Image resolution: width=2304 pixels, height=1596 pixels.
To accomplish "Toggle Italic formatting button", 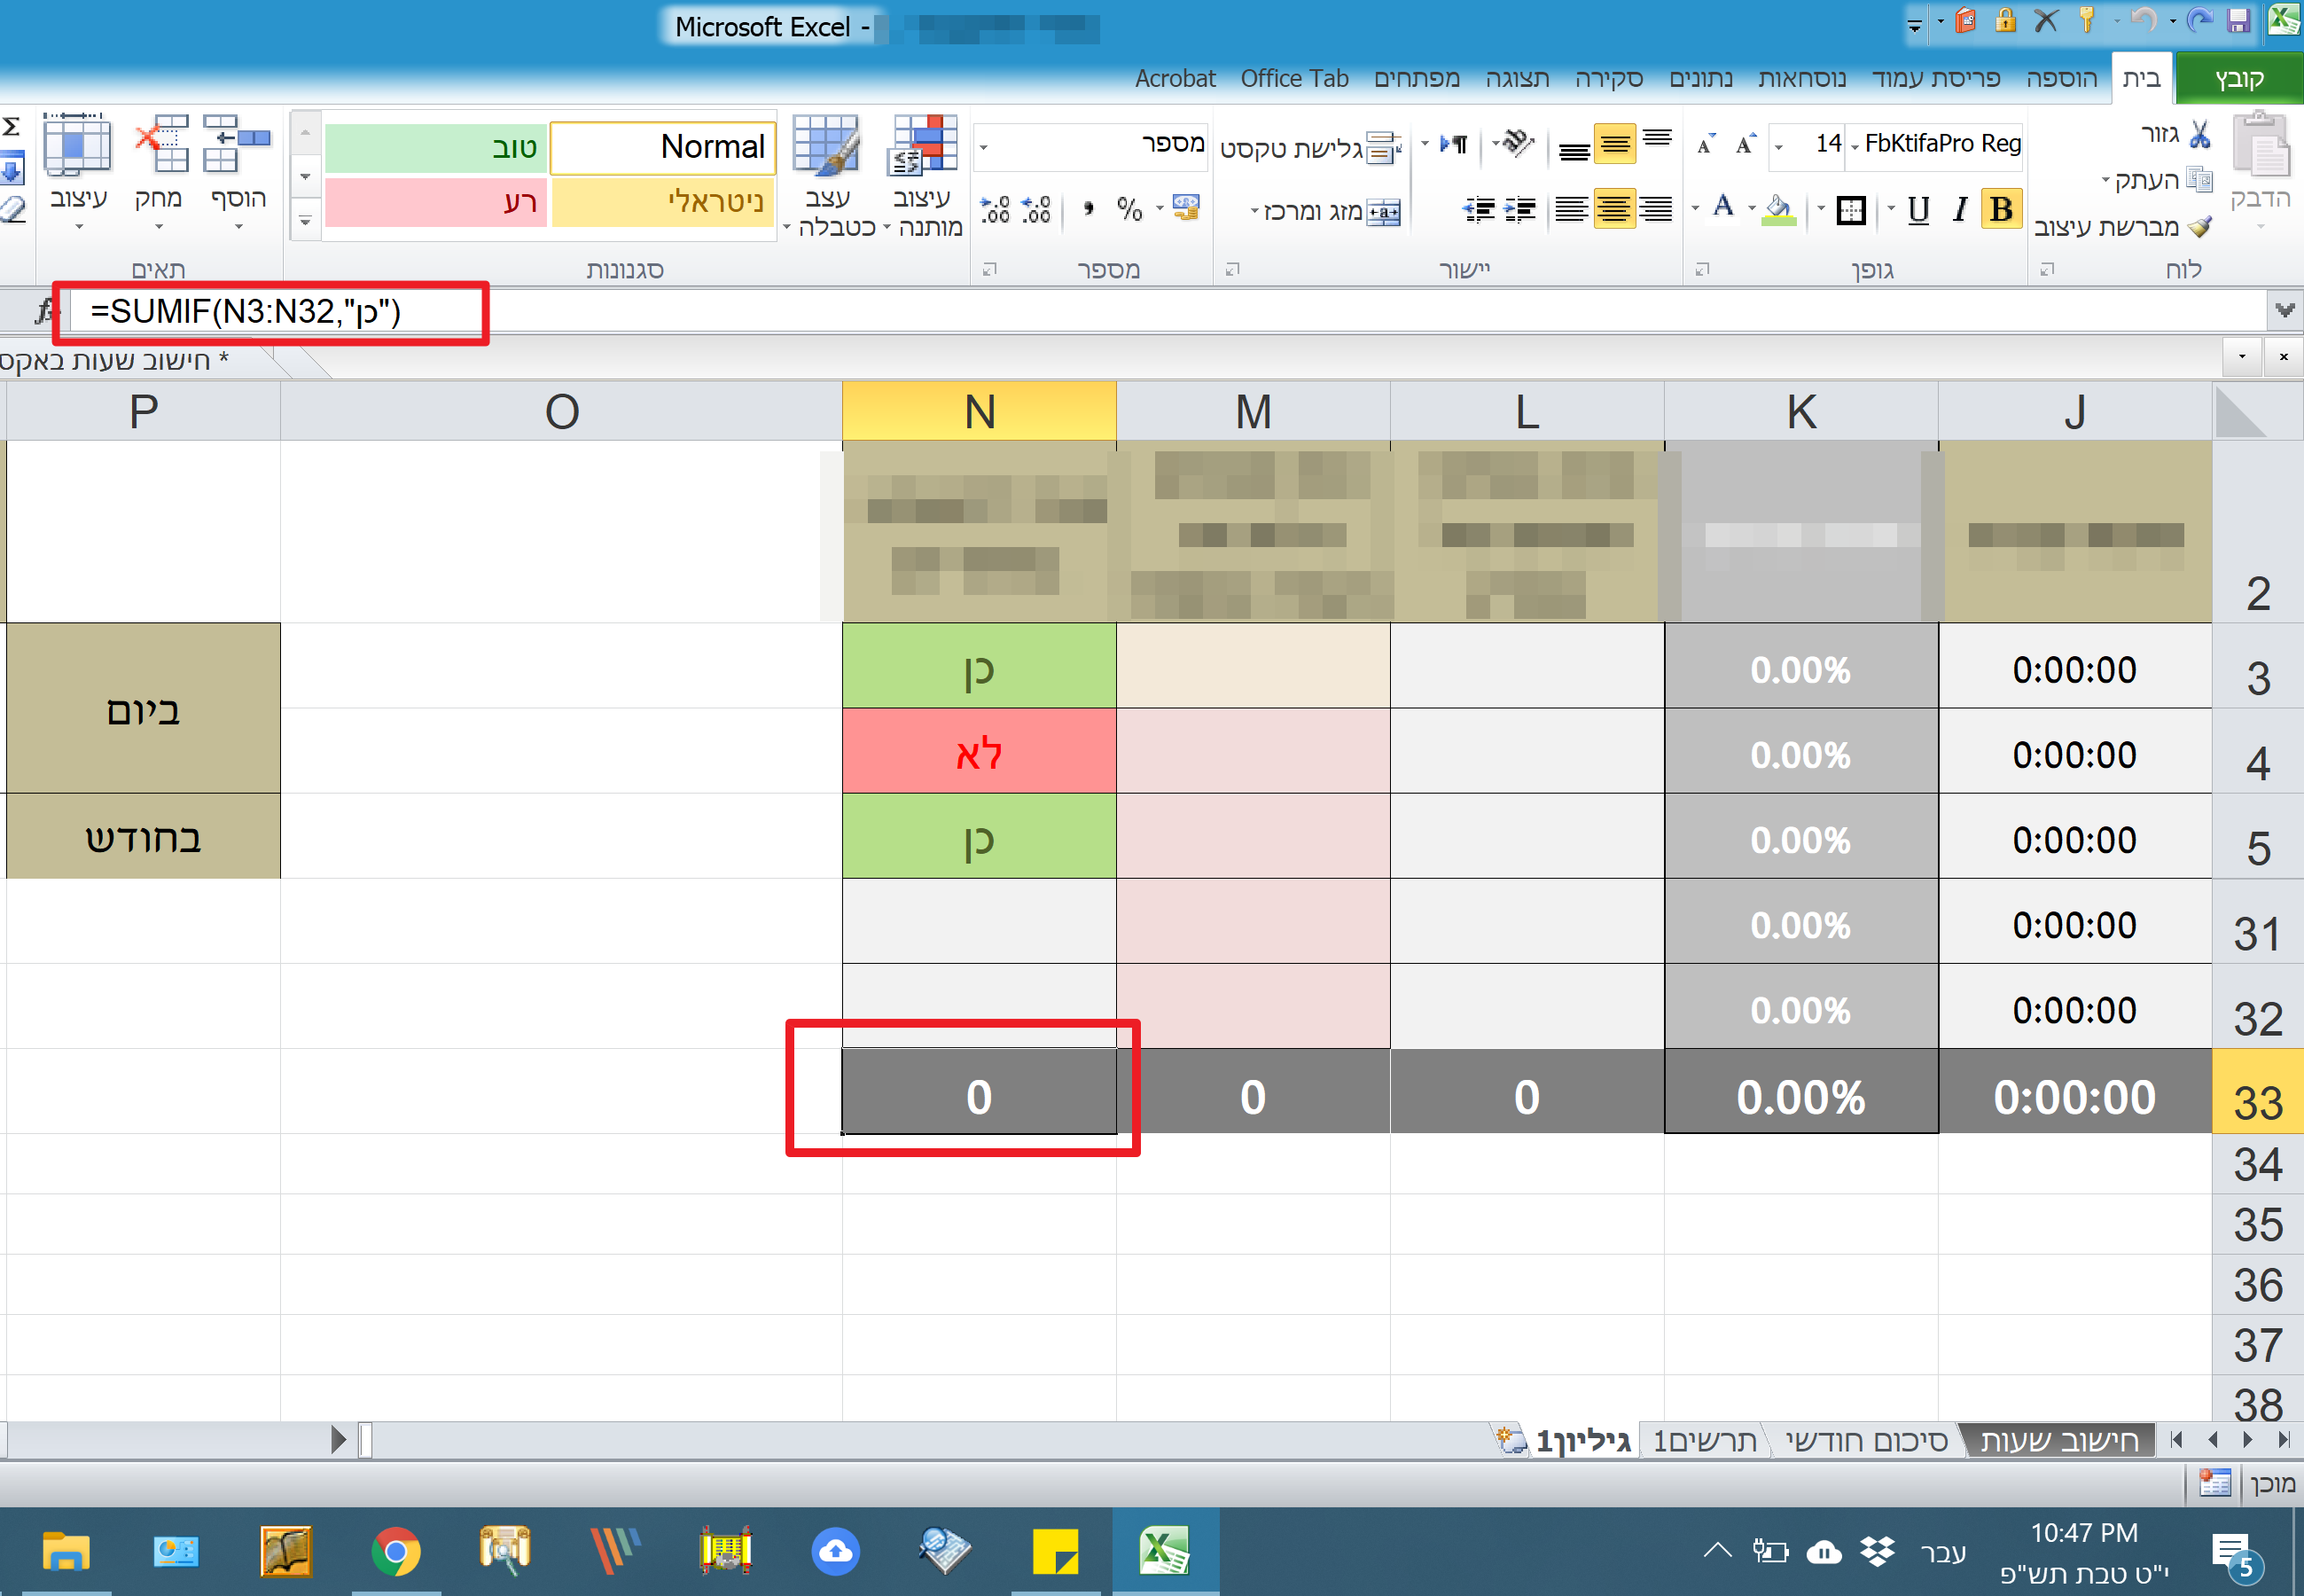I will pyautogui.click(x=1960, y=209).
